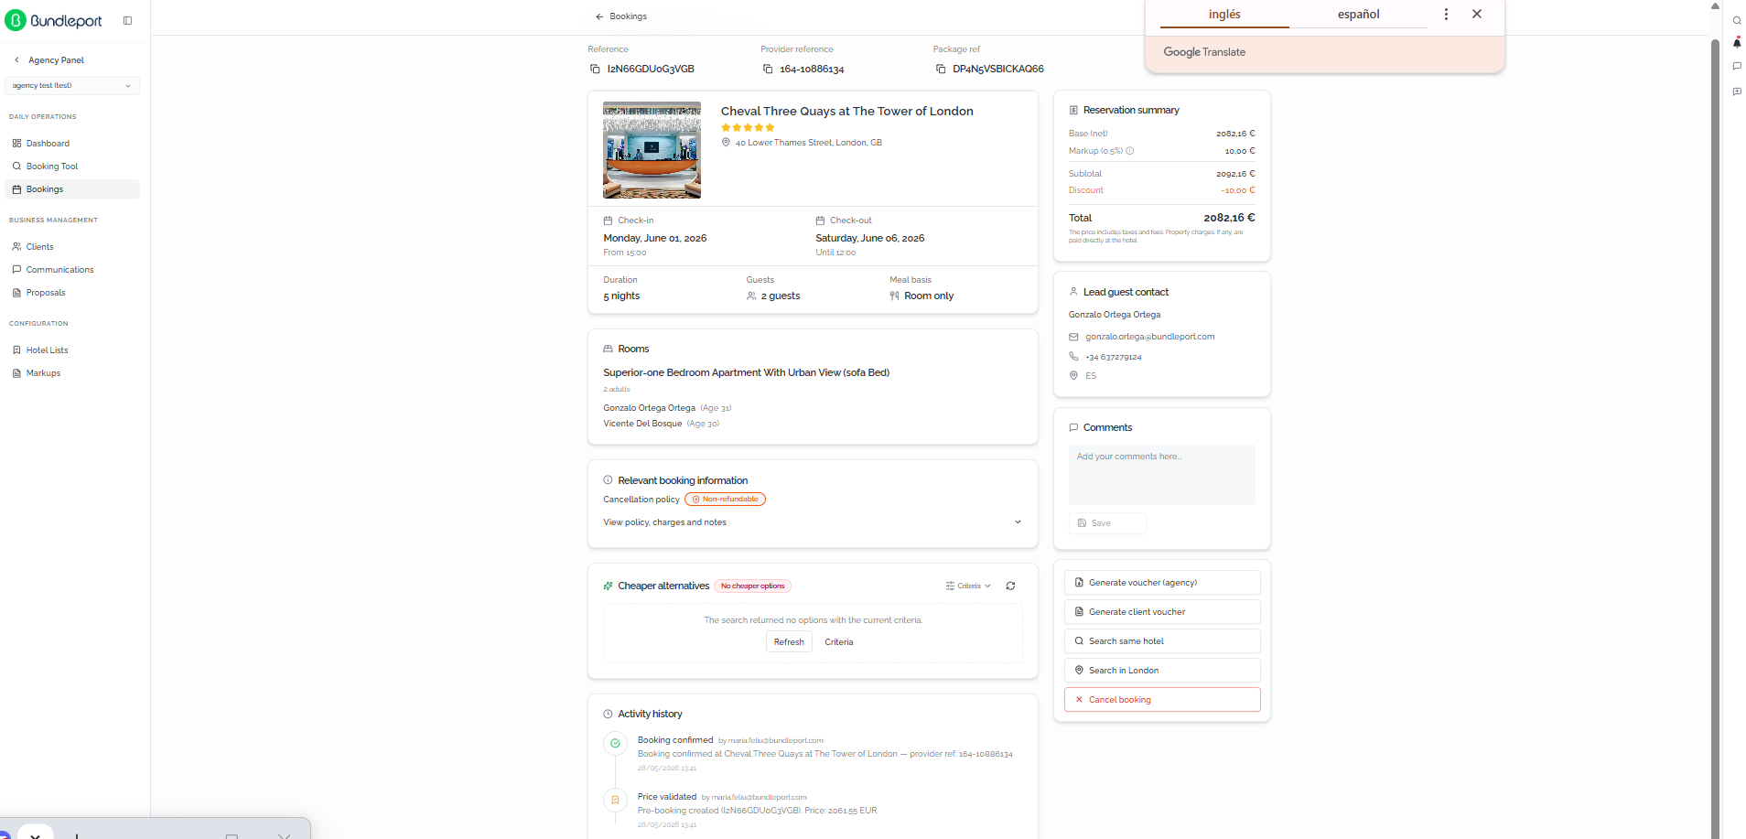
Task: Click the Booking confirmed status icon
Action: [615, 744]
